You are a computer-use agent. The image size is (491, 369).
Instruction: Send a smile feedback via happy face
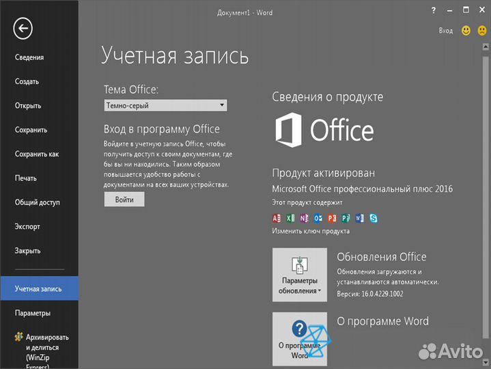[466, 30]
